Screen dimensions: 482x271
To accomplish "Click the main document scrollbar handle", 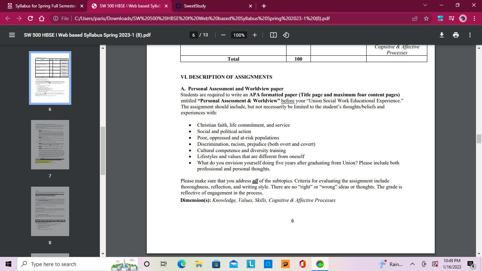I will point(479,139).
